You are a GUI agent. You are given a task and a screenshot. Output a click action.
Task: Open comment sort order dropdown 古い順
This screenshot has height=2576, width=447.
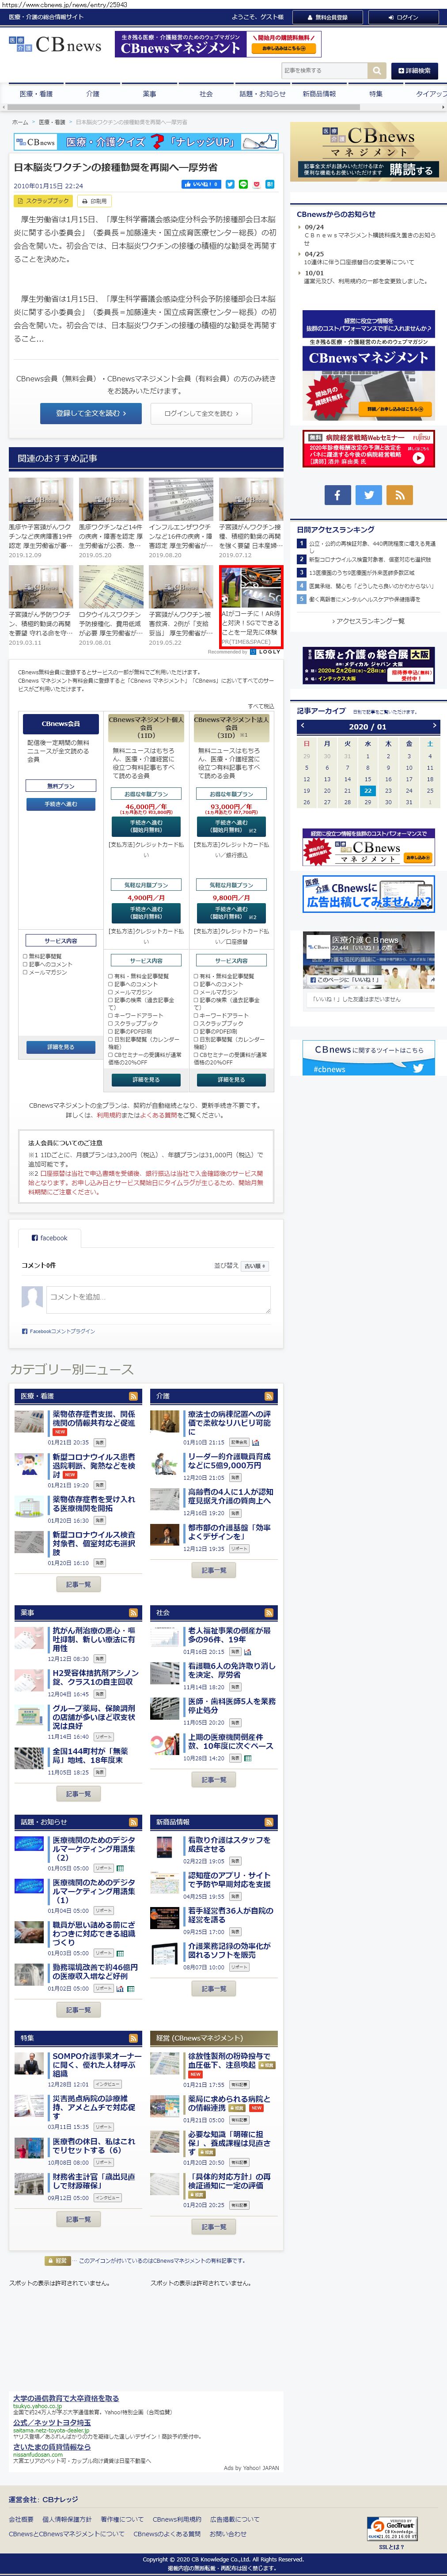pos(255,1266)
